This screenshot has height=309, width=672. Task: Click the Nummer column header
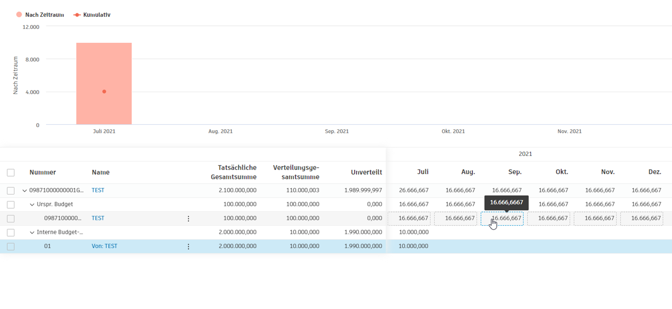click(43, 172)
